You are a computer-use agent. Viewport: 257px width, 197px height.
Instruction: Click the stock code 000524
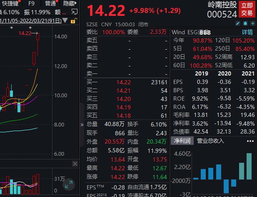(x=222, y=14)
